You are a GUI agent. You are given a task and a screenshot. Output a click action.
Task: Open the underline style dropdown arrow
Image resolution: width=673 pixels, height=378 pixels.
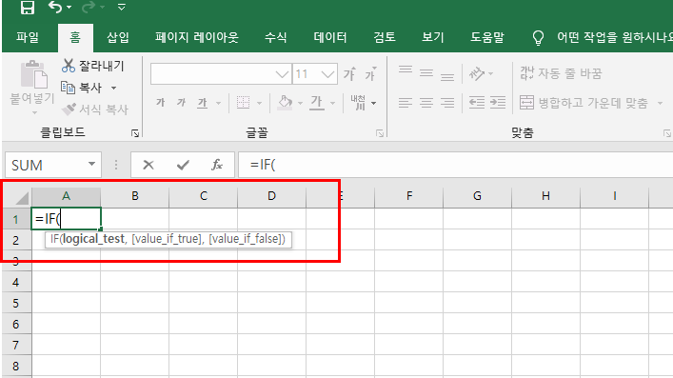218,103
